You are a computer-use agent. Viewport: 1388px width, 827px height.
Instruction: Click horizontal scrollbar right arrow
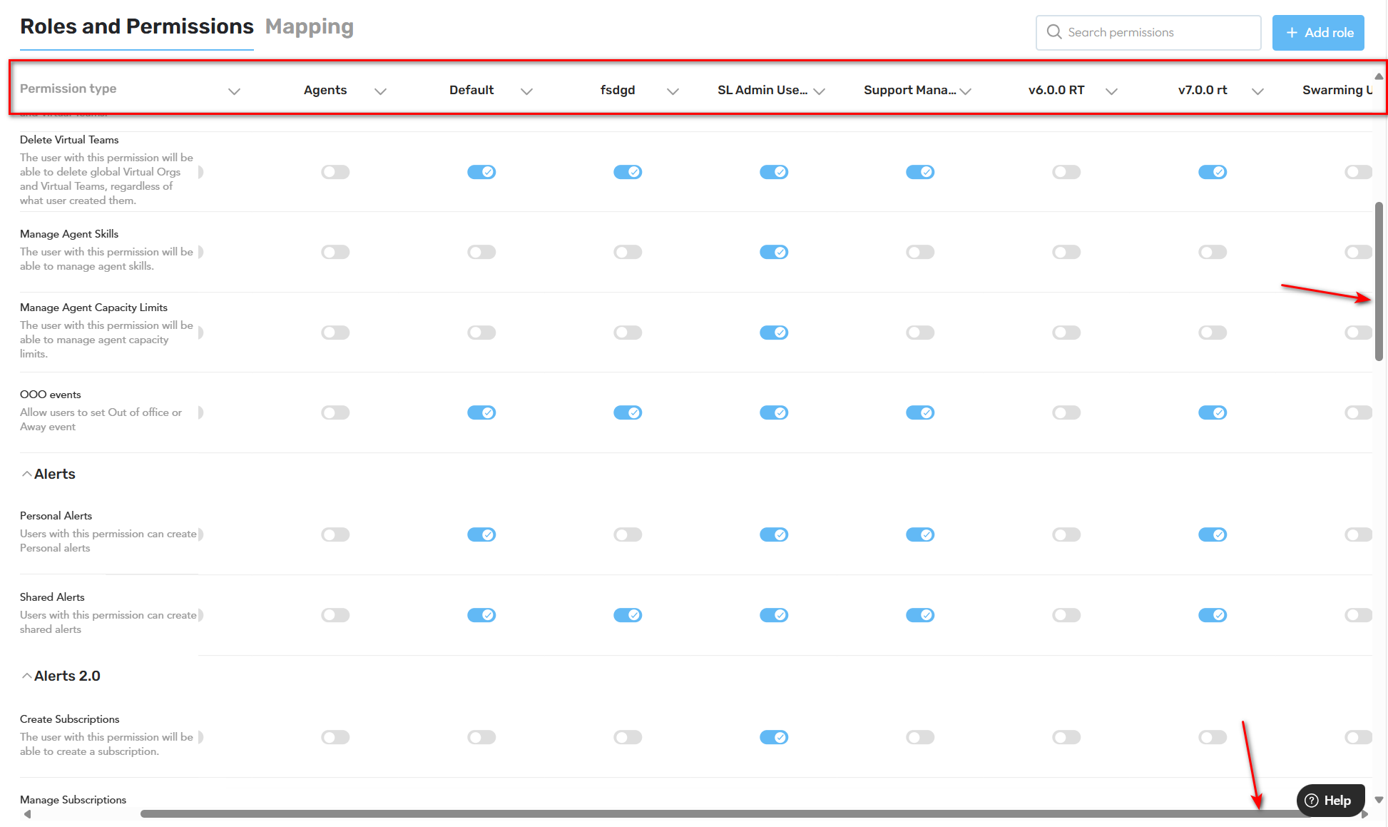[x=1364, y=814]
